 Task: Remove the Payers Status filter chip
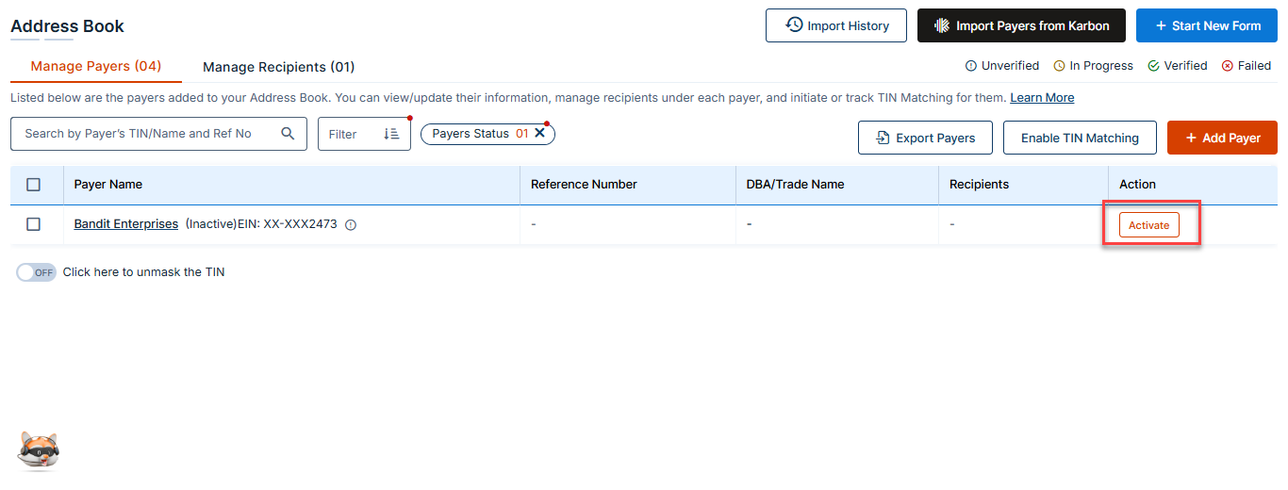click(540, 134)
